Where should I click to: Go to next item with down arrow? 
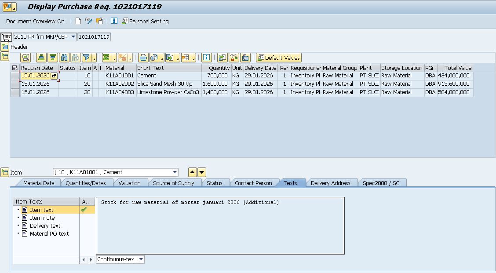(x=201, y=172)
